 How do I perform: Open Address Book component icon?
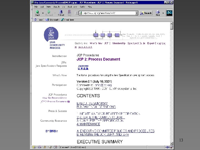pyautogui.click(x=55, y=147)
